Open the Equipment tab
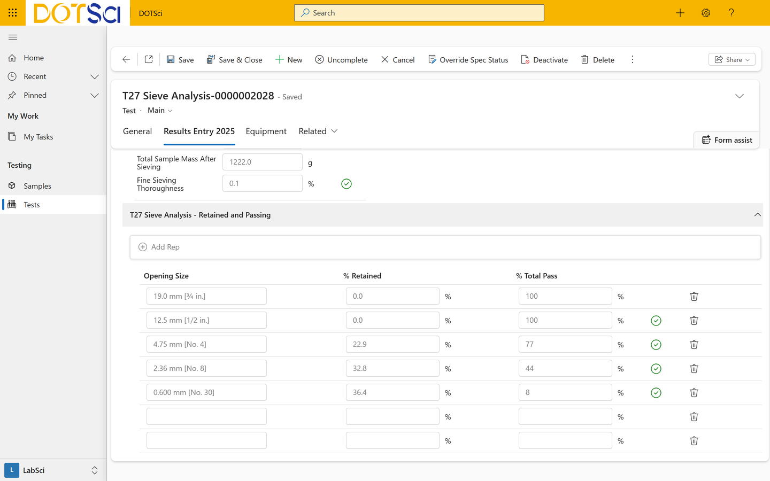770x481 pixels. [266, 131]
